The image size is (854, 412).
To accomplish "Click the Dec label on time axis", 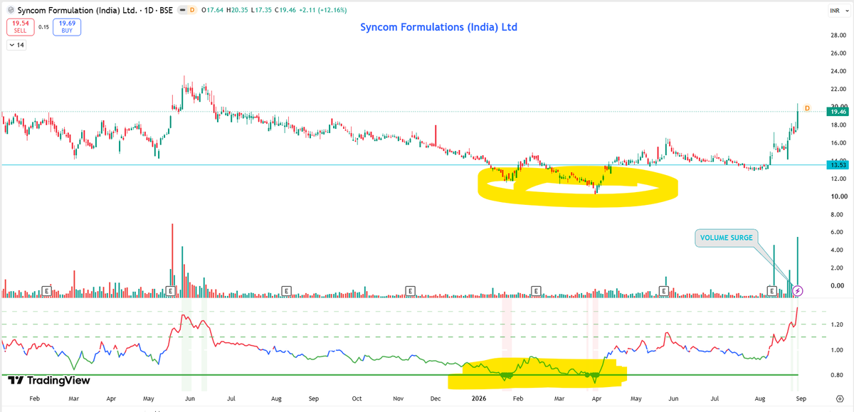I will tap(436, 401).
